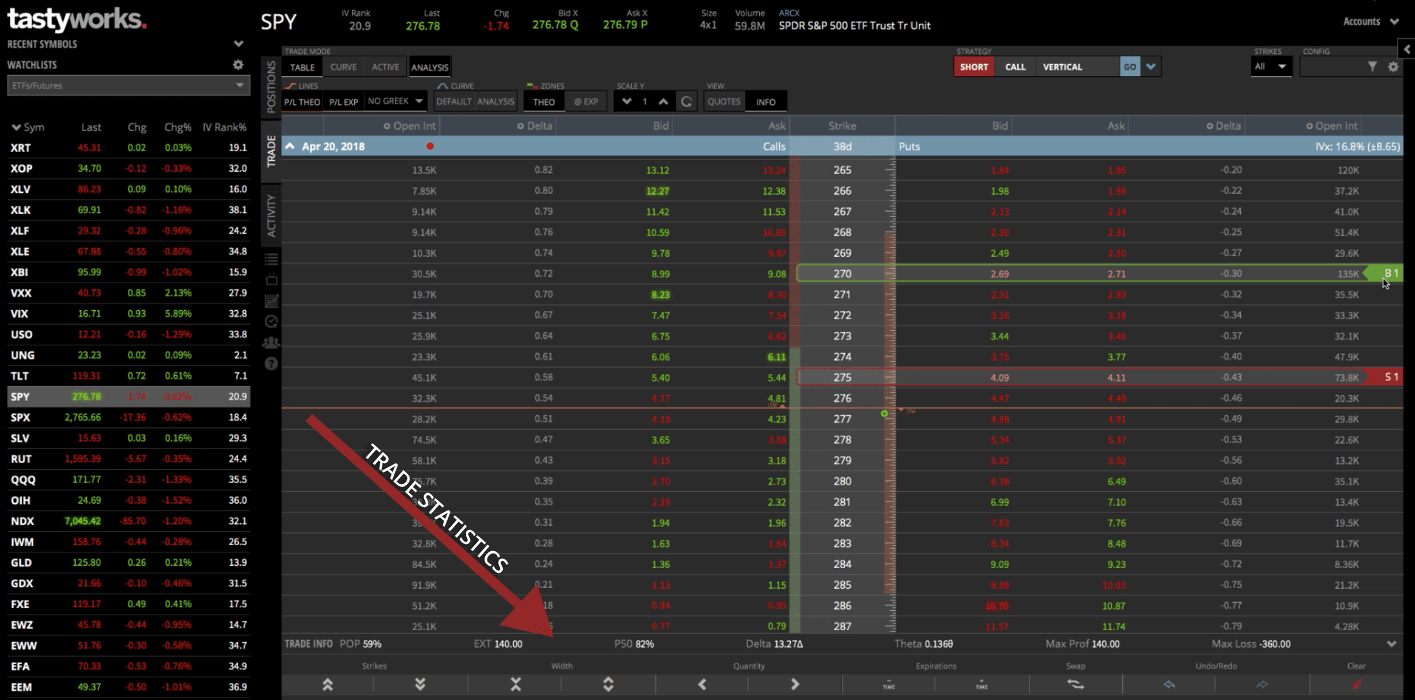Narrow spread width with X icon
Screen dimensions: 1415x700
(x=516, y=684)
